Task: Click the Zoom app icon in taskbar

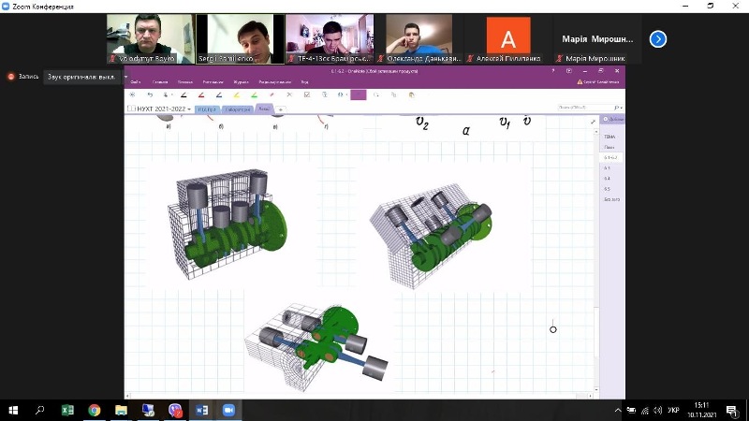Action: 228,410
